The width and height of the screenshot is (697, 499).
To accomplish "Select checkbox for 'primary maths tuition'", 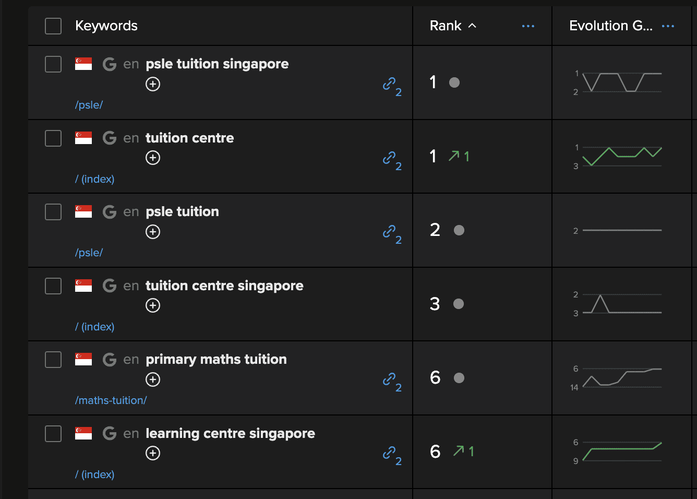I will tap(53, 360).
